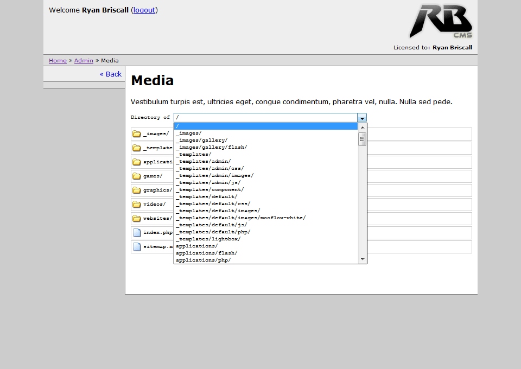The image size is (521, 369).
Task: Pick _templates/lightbox/ from directory list
Action: tap(208, 239)
